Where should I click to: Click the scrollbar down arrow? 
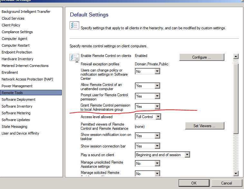pos(236,174)
